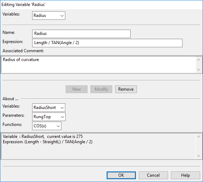Open the top Variables dropdown showing Radius
The width and height of the screenshot is (203, 182).
click(x=49, y=16)
